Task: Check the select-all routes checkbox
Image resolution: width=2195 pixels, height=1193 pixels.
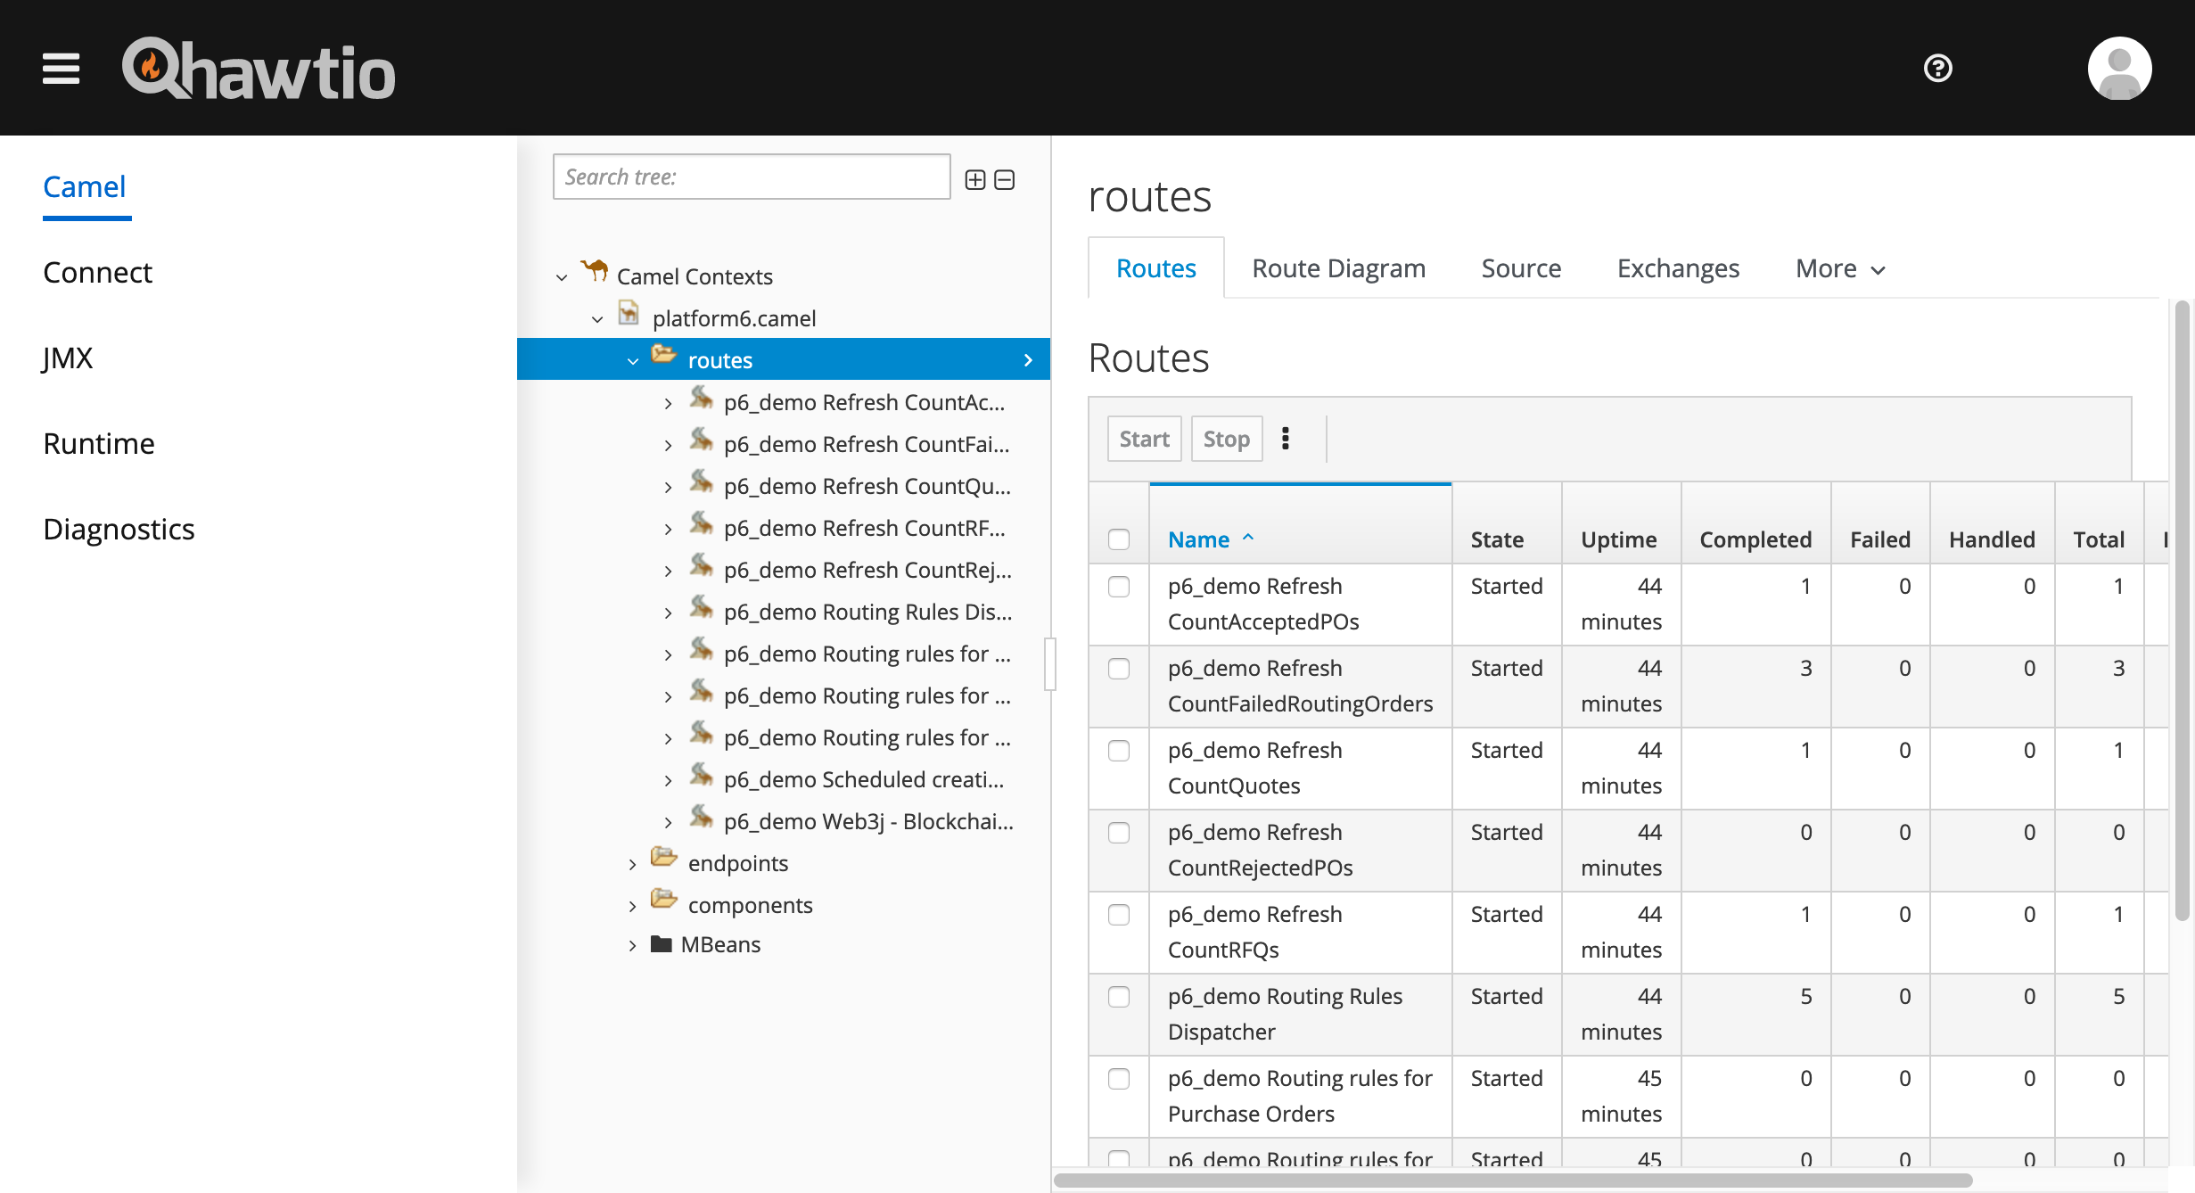Action: click(1119, 539)
